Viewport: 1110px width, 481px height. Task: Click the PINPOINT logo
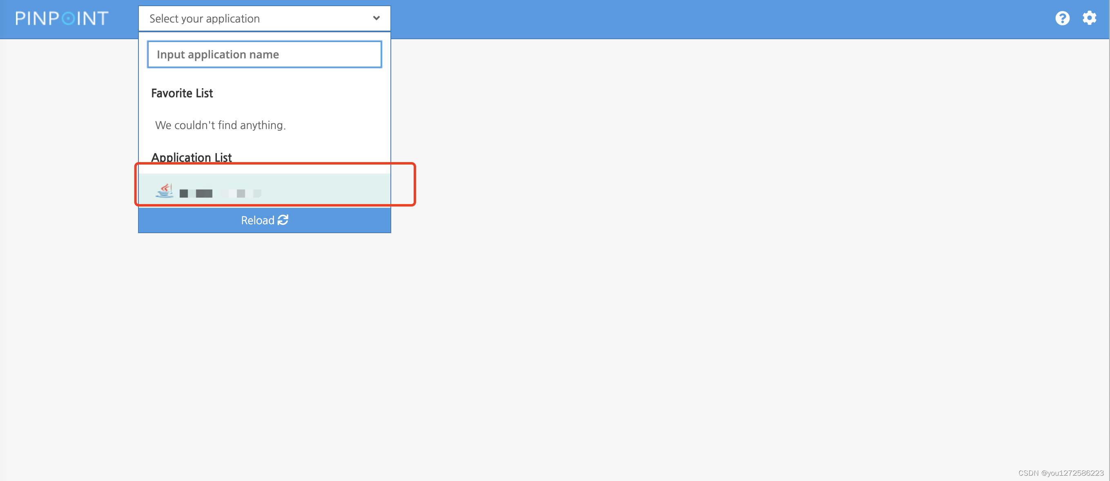pyautogui.click(x=62, y=18)
